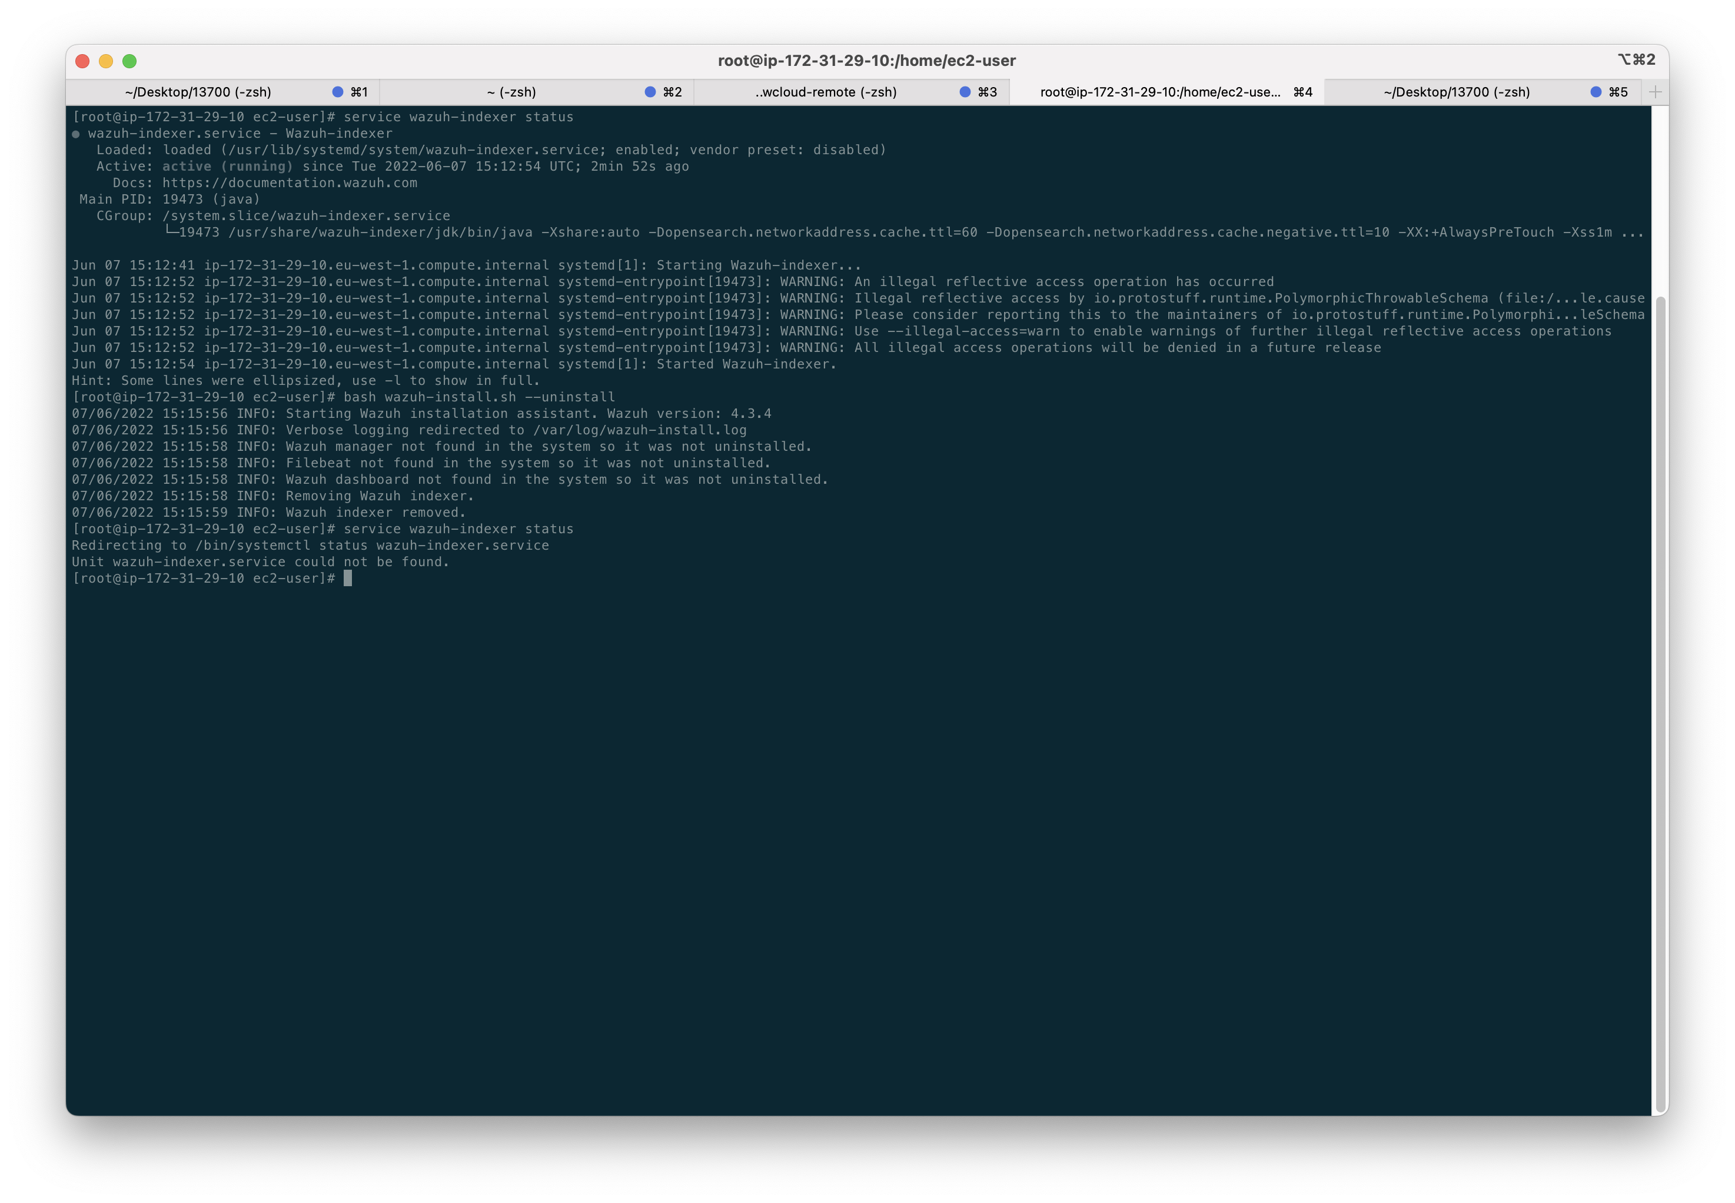Click the wazuh-indexer.service status bullet

(x=75, y=134)
